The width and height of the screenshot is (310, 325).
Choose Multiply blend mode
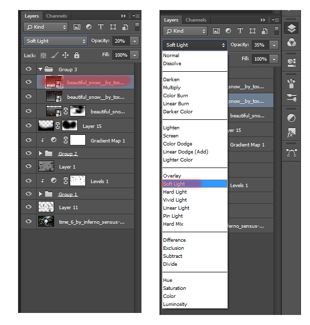pos(172,88)
